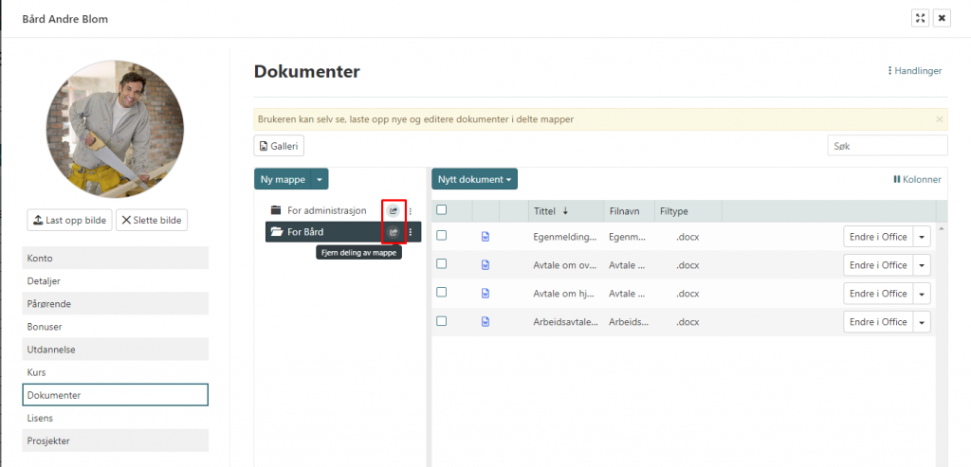Screen dimensions: 971x467
Task: Open the Nytt dokument dropdown
Action: click(474, 179)
